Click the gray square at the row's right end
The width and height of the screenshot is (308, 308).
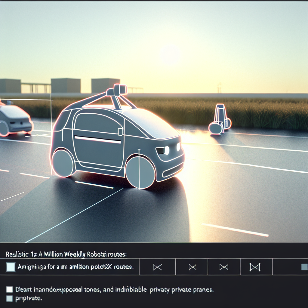point(304,267)
